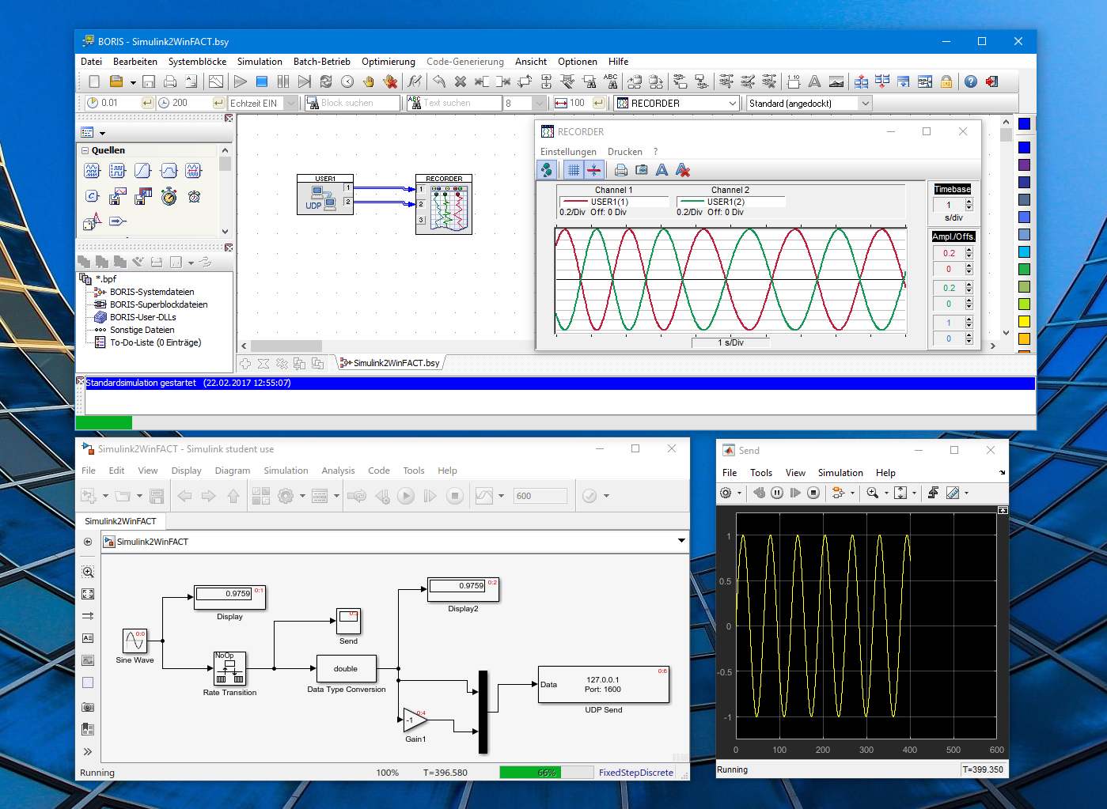The width and height of the screenshot is (1107, 809).
Task: Click Drucken in the RECORDER menu bar
Action: (x=625, y=152)
